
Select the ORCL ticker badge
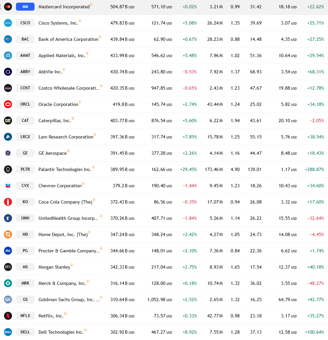25,104
